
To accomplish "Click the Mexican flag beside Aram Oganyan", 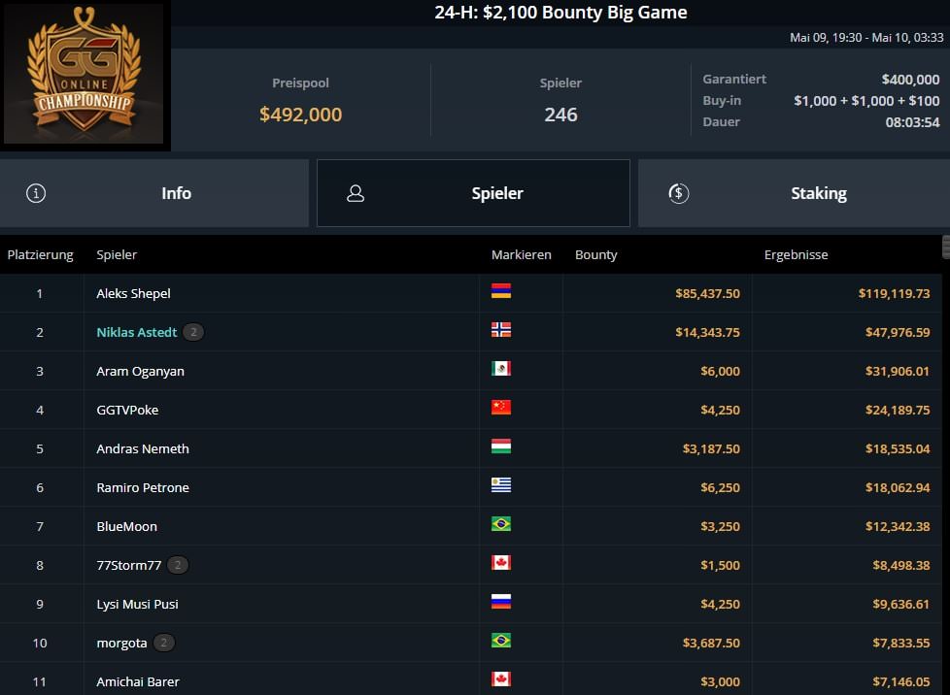I will coord(501,369).
